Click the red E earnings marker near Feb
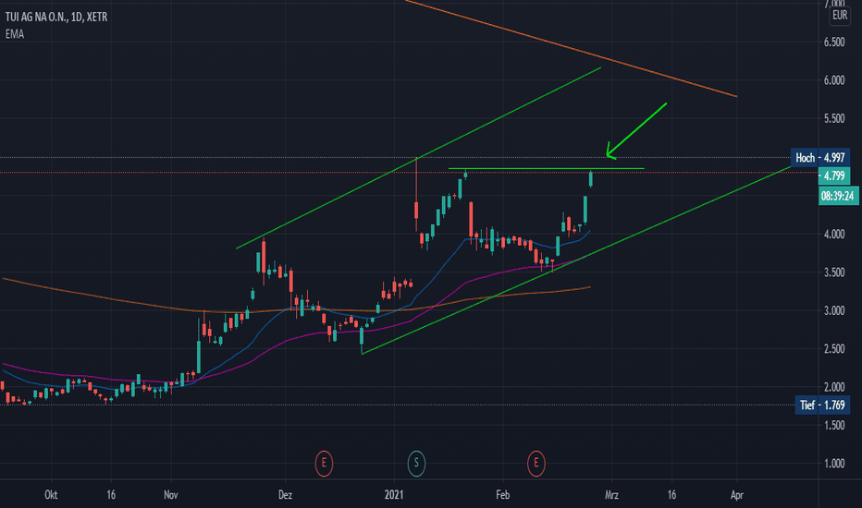Image resolution: width=862 pixels, height=508 pixels. (536, 464)
